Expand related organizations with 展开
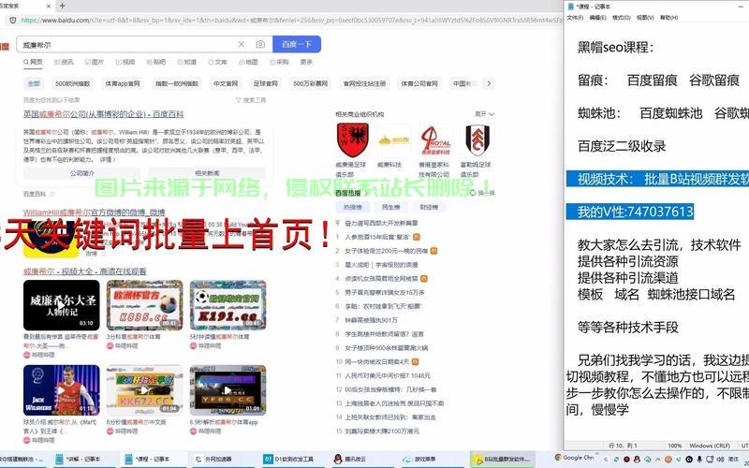Image resolution: width=749 pixels, height=468 pixels. click(484, 114)
